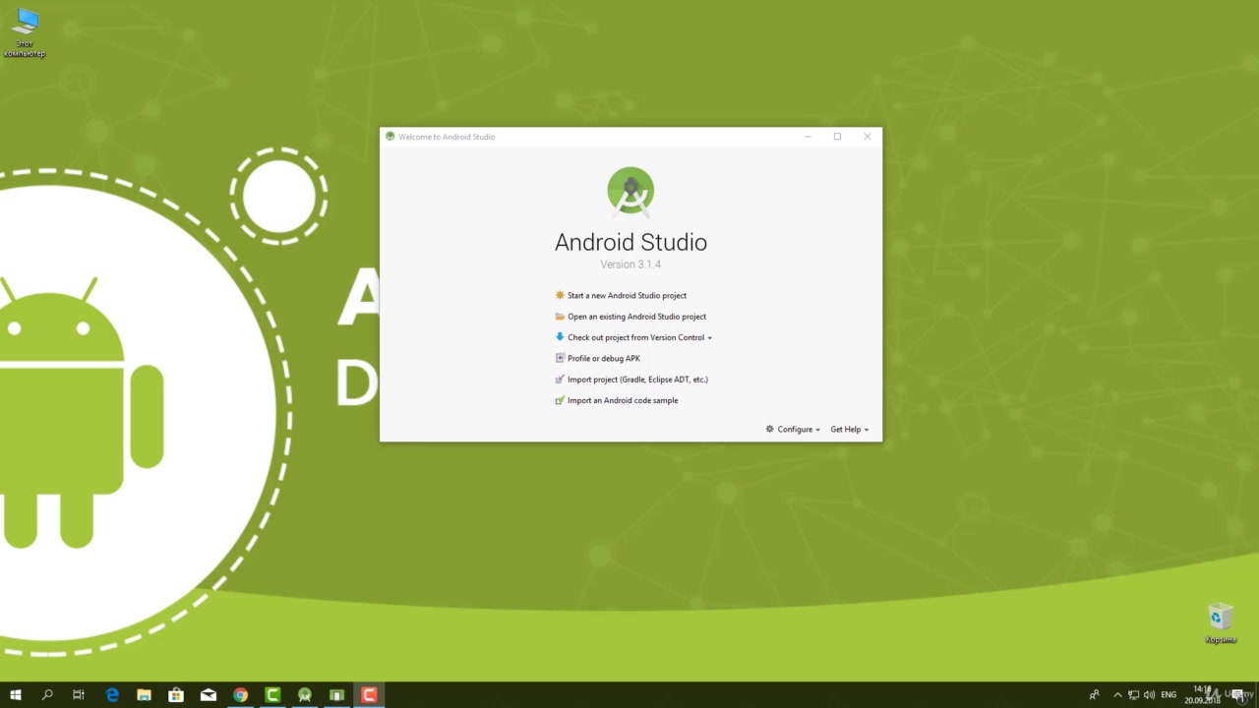The height and width of the screenshot is (708, 1259).
Task: Open Microsoft Store from the taskbar
Action: click(176, 695)
